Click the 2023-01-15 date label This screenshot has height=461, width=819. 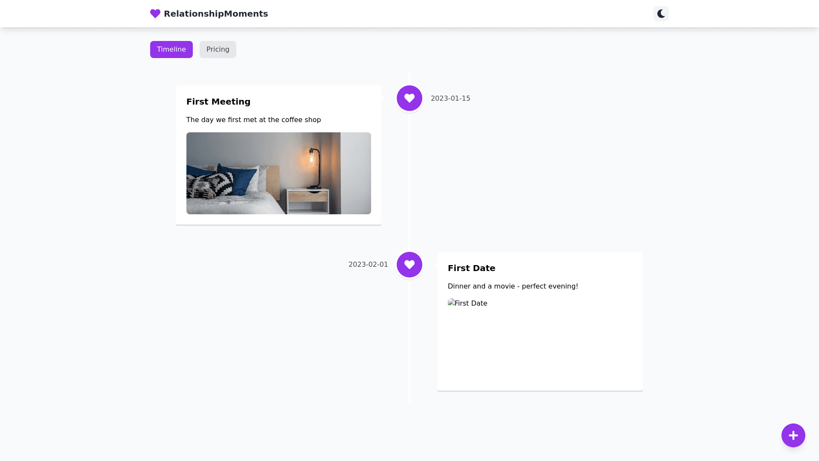(450, 98)
